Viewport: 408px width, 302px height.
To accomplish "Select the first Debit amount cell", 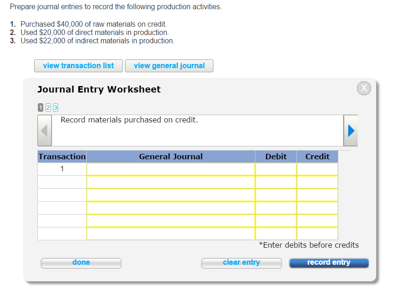I will (276, 168).
